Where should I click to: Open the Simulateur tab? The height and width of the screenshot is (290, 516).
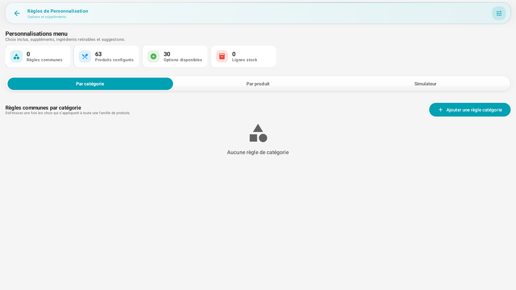tap(425, 84)
